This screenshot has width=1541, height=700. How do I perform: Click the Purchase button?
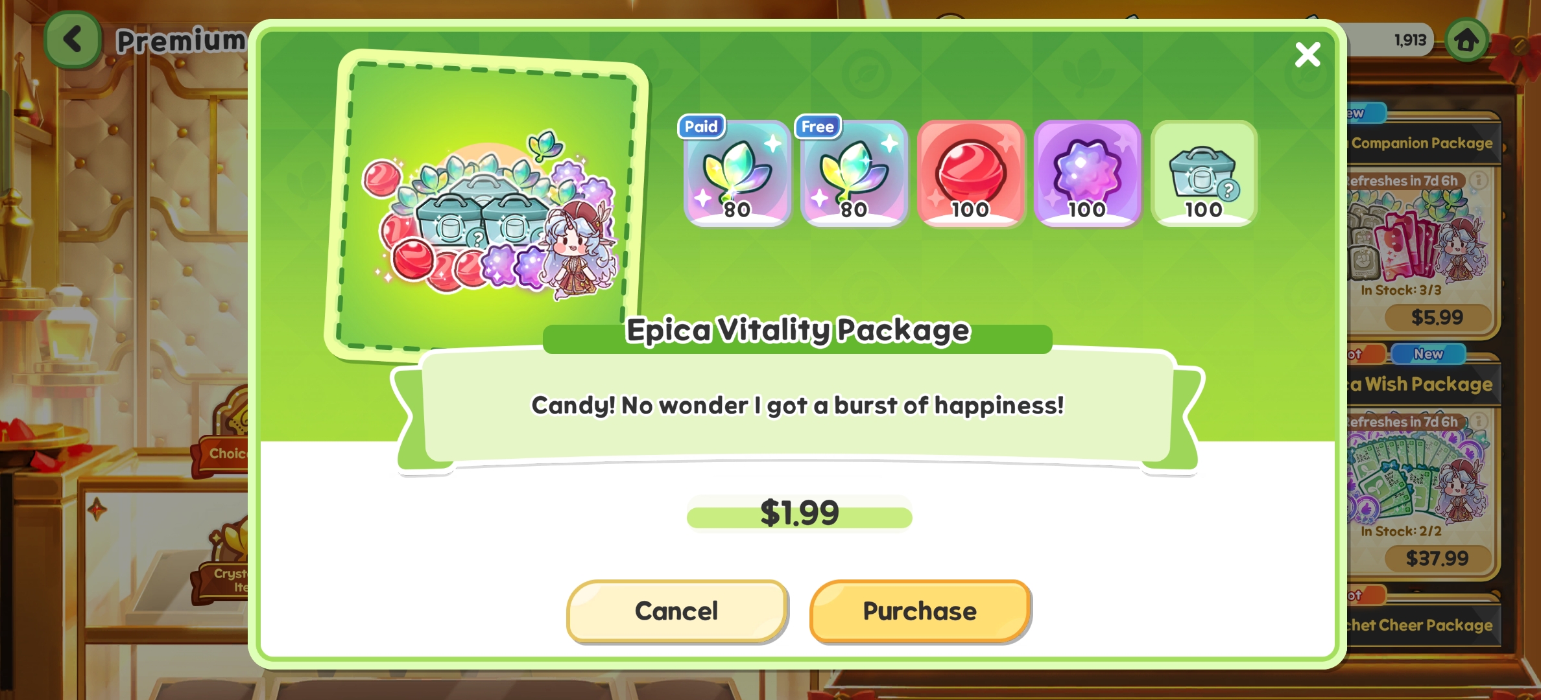(x=920, y=611)
